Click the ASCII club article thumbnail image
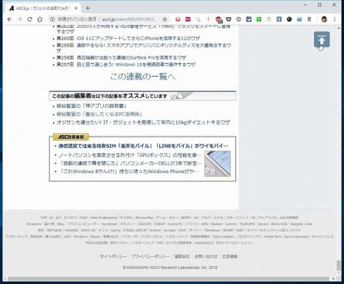Screen dimensions: 344x284 [x=217, y=164]
